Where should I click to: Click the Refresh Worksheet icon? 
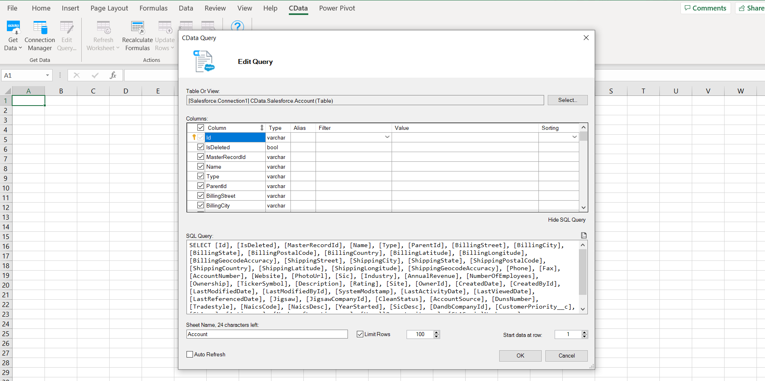coord(103,28)
